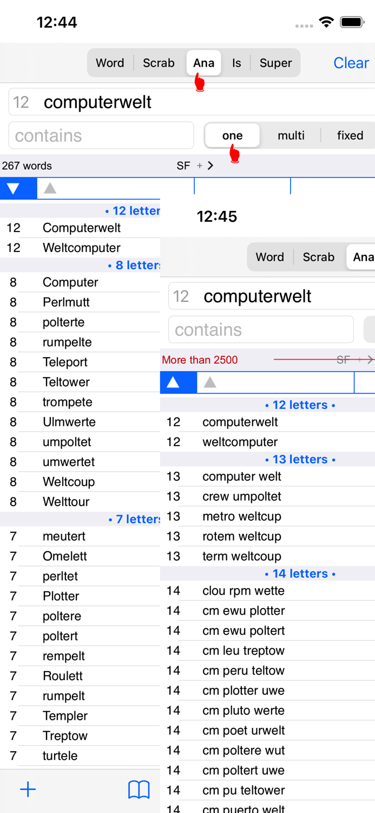
Task: Open the dictionary book icon
Action: tap(139, 790)
